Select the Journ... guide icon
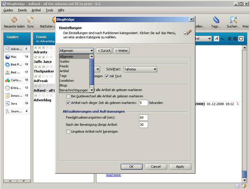The width and height of the screenshot is (250, 189). (x=7, y=111)
